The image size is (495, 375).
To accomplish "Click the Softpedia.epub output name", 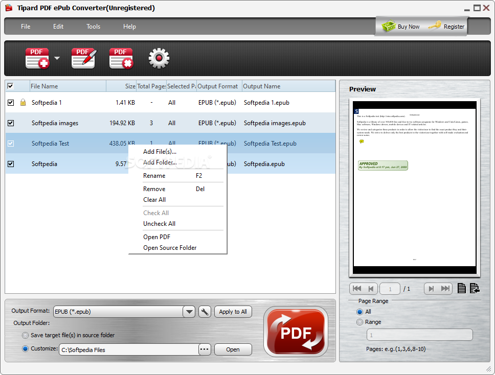I will [264, 164].
